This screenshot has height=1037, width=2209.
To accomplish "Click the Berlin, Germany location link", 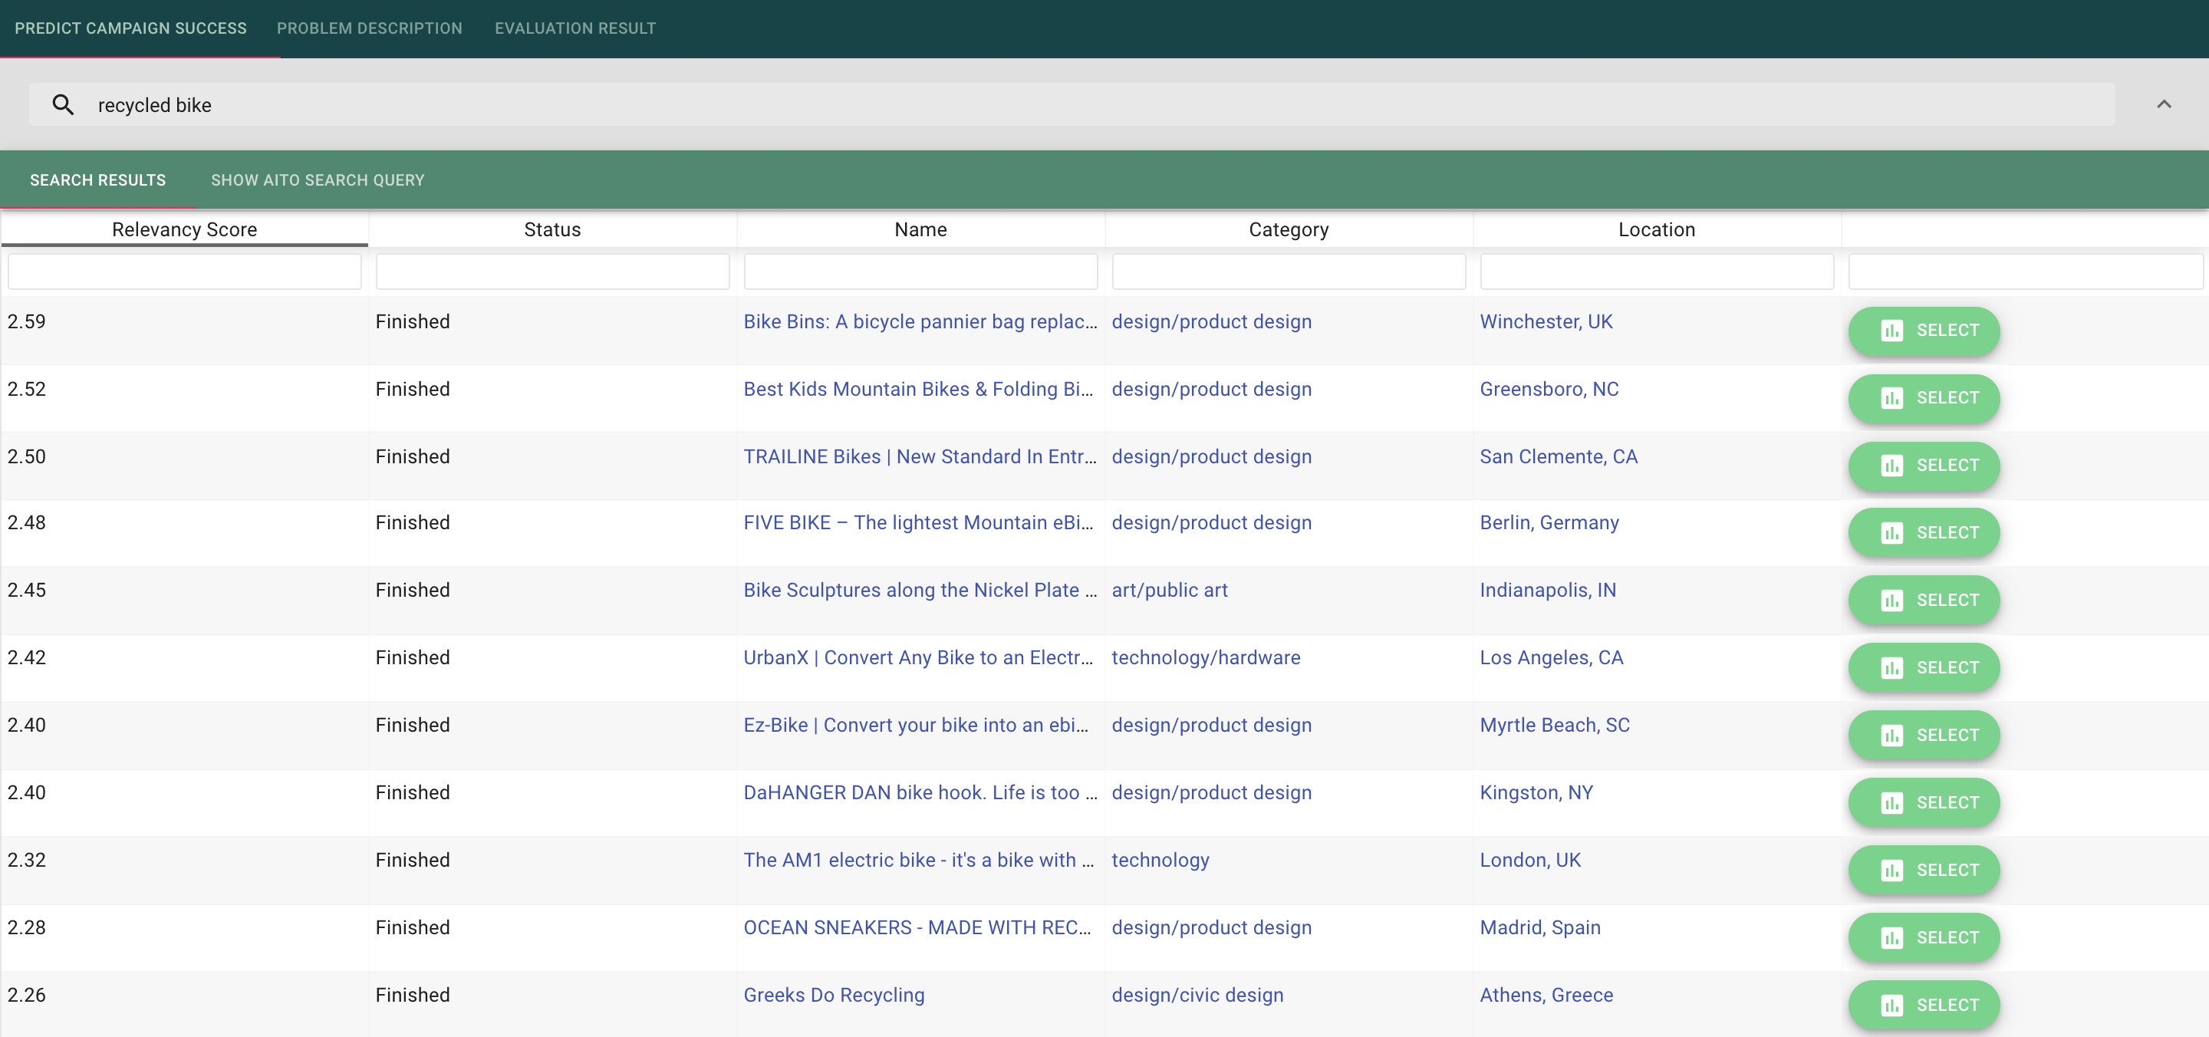I will click(1549, 522).
